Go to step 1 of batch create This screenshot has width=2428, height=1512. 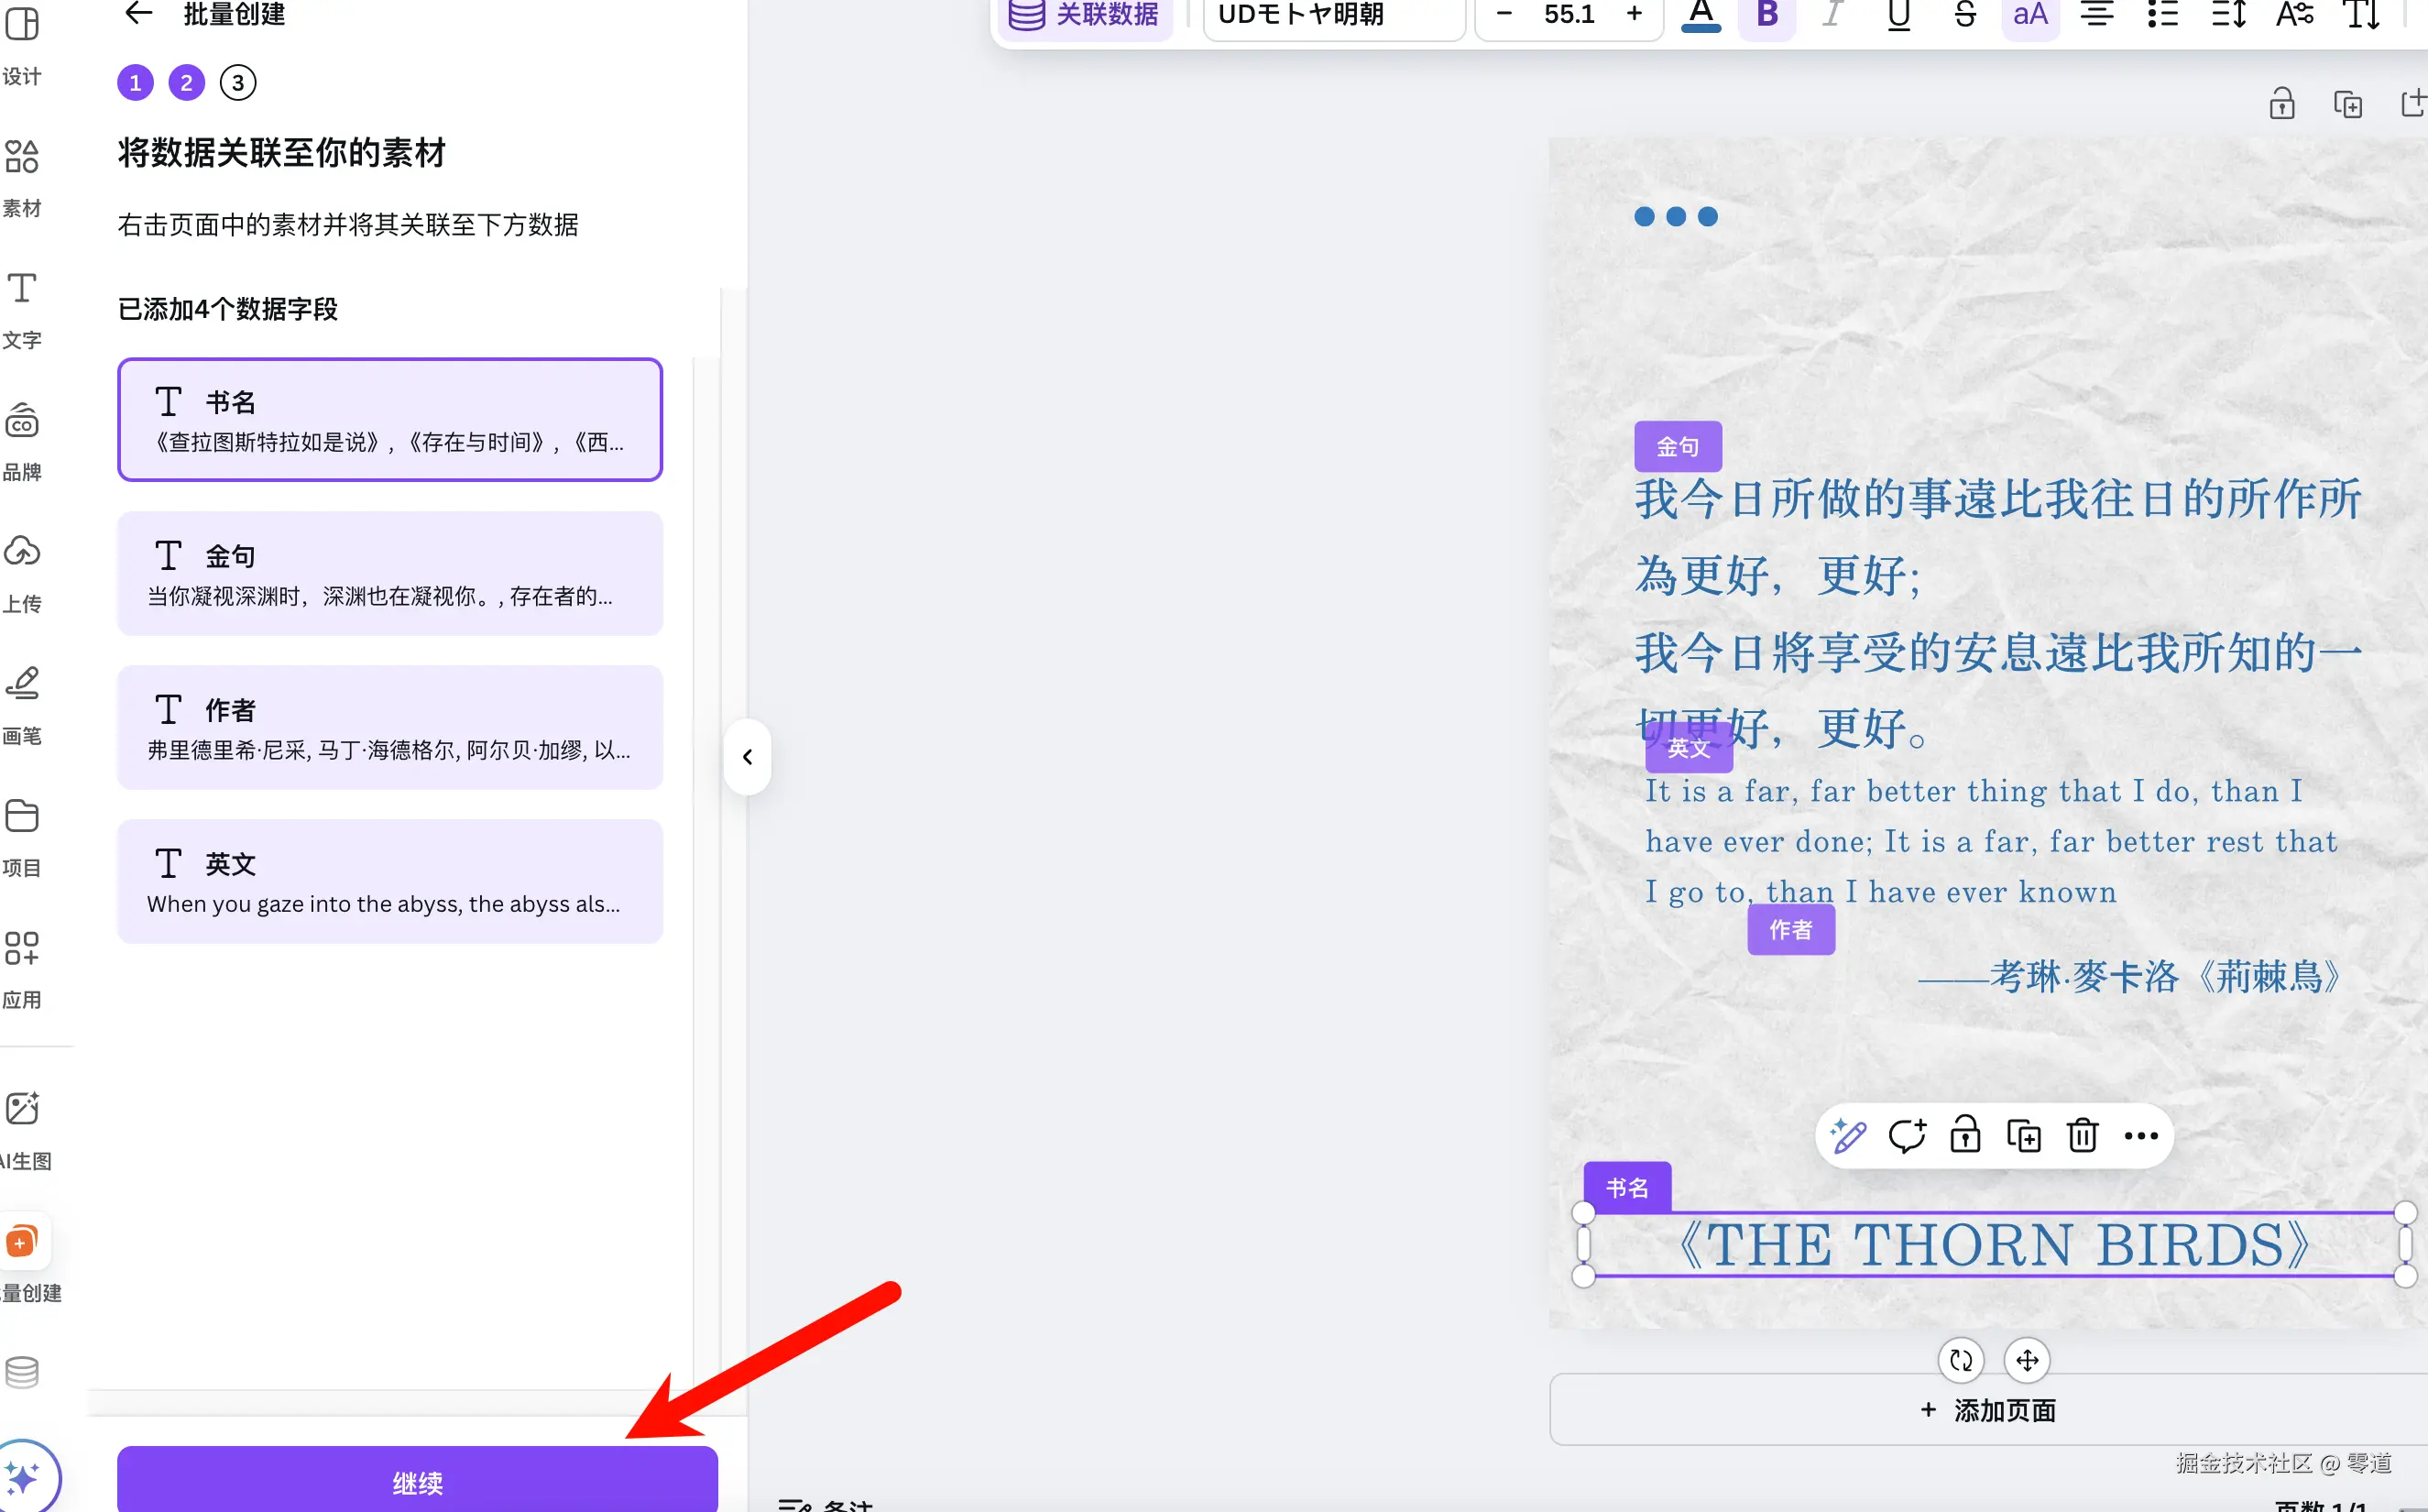point(135,83)
